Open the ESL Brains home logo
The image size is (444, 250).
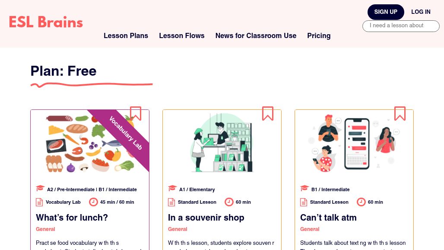pyautogui.click(x=46, y=22)
